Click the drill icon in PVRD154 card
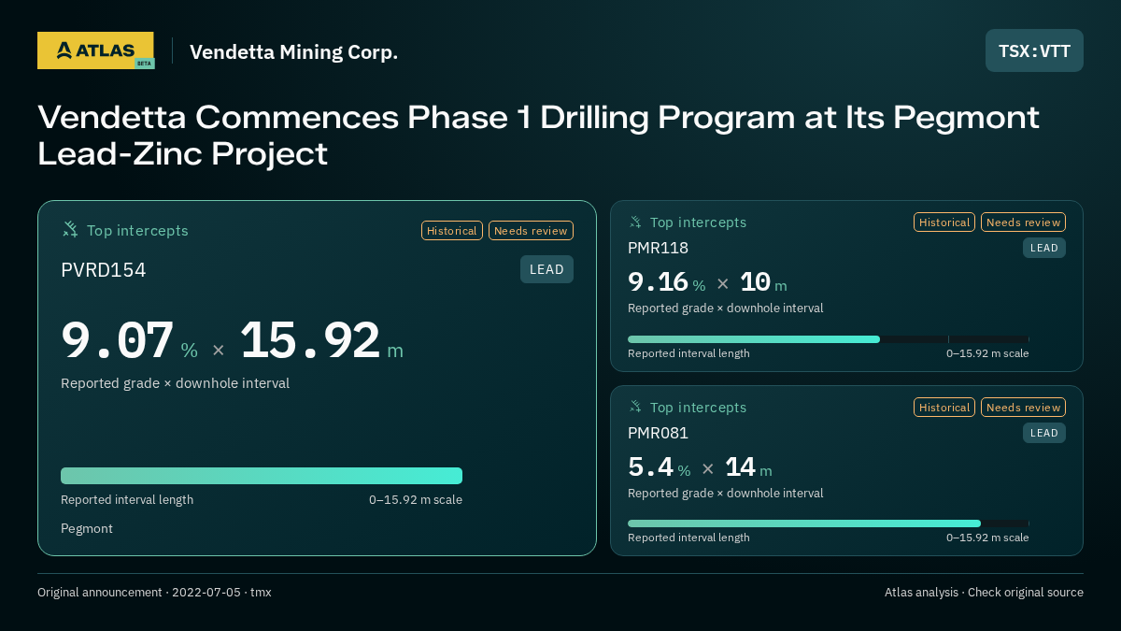This screenshot has width=1121, height=631. coord(70,229)
